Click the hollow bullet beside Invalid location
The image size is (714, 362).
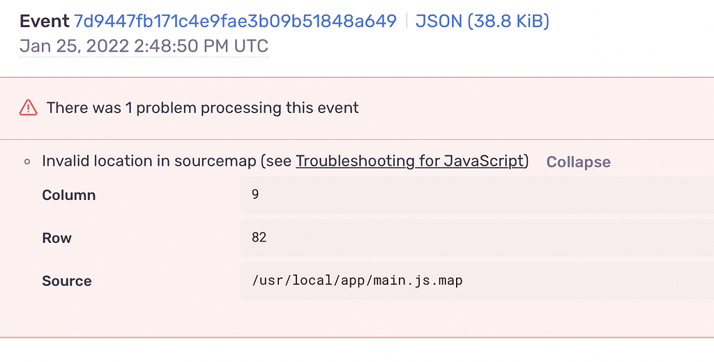pyautogui.click(x=27, y=162)
